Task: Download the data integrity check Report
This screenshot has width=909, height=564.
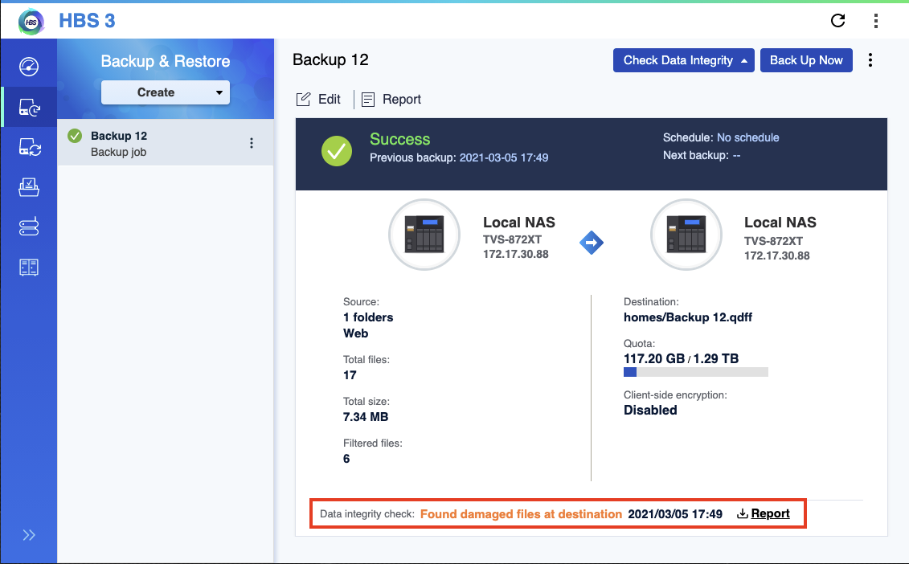Action: click(x=763, y=514)
